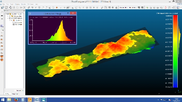Set back isometric view (lower orange cube)
The width and height of the screenshot is (182, 102).
point(2,60)
